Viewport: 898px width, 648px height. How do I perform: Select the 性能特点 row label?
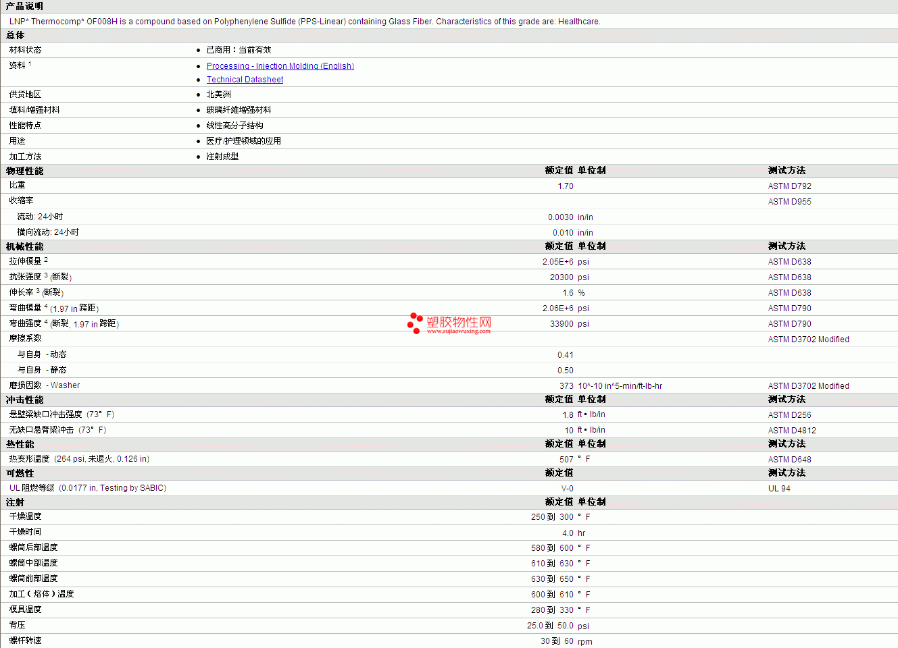pos(25,126)
